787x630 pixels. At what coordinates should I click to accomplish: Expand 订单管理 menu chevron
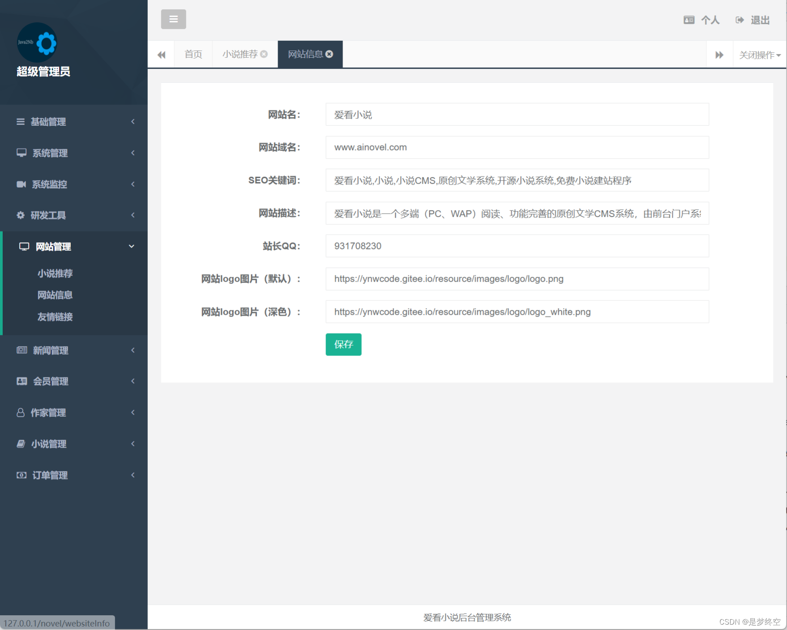(x=133, y=475)
